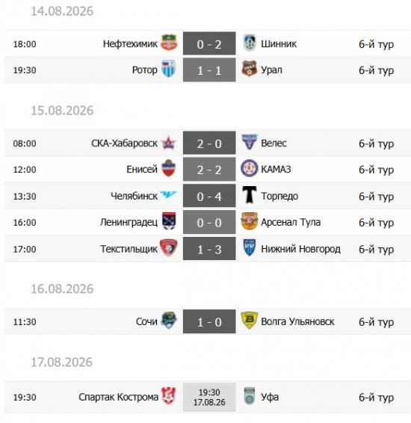The image size is (411, 423).
Task: Click the Спартак Кострома crest
Action: pyautogui.click(x=169, y=396)
